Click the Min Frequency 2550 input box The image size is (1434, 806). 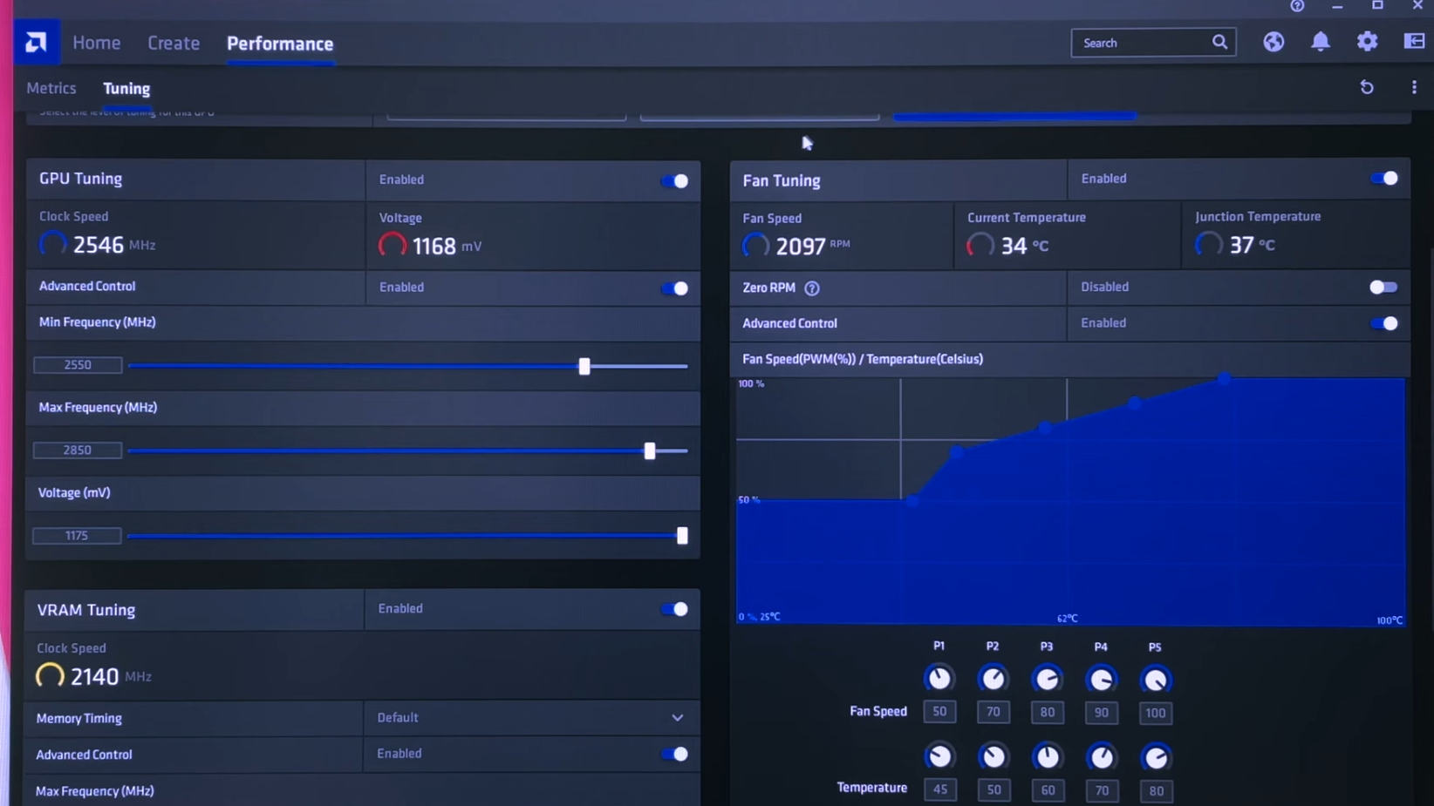click(x=78, y=365)
